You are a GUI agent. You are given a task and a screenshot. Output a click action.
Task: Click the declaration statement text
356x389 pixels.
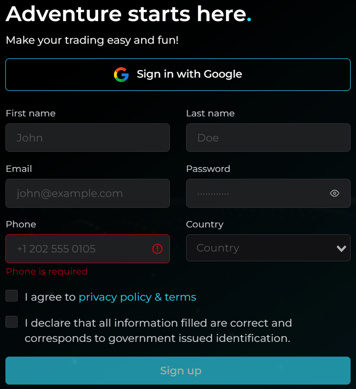point(158,331)
